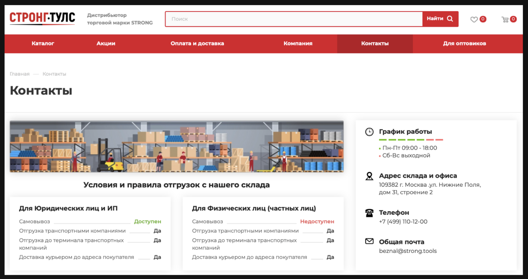The height and width of the screenshot is (279, 528).
Task: Open the Каталог menu
Action: [43, 44]
